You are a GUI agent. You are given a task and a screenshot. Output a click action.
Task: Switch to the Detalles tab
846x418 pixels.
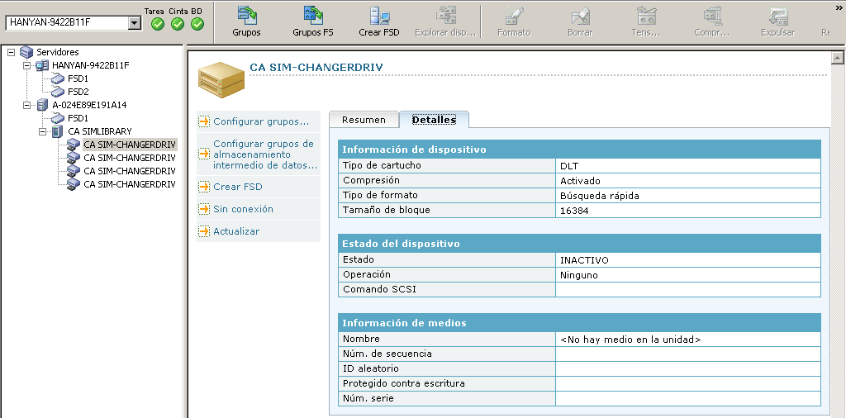tap(434, 120)
